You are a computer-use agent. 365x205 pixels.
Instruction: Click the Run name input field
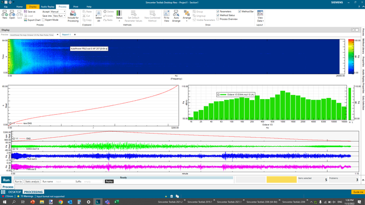(x=65, y=182)
